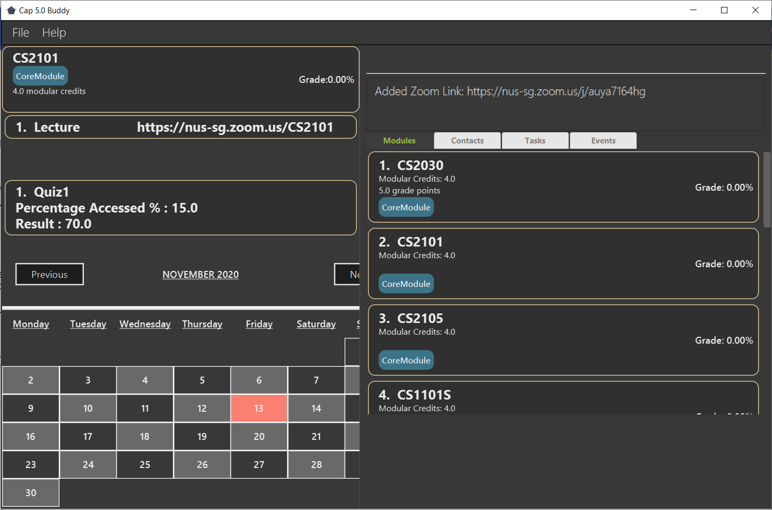Select highlighted day 13 on calendar
Screen dimensions: 772x510
click(259, 408)
